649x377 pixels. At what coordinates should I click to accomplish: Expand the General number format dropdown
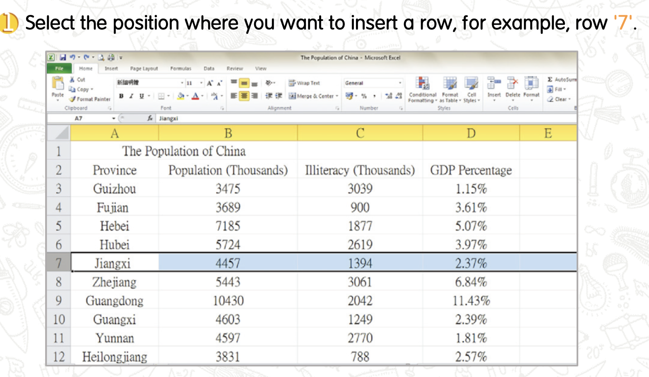click(x=400, y=83)
